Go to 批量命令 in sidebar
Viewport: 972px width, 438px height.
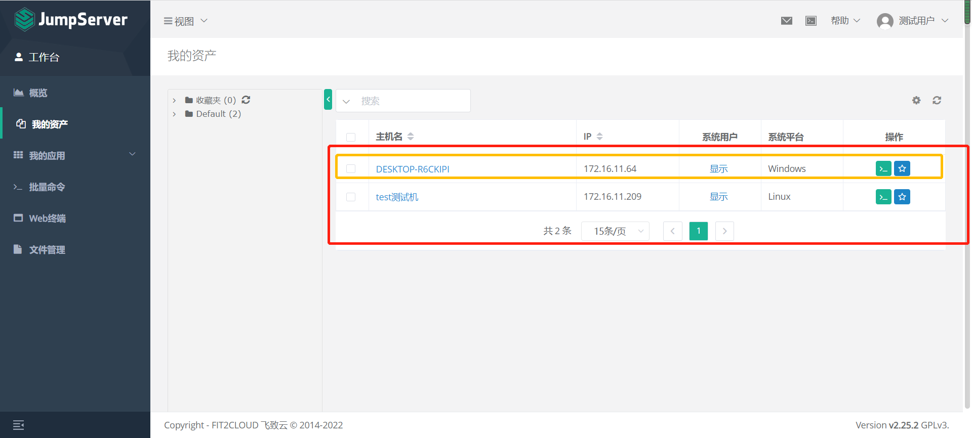point(47,187)
